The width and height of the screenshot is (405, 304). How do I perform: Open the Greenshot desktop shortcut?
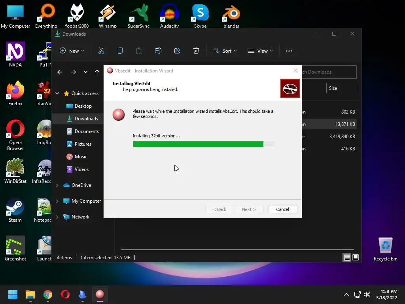click(x=15, y=249)
